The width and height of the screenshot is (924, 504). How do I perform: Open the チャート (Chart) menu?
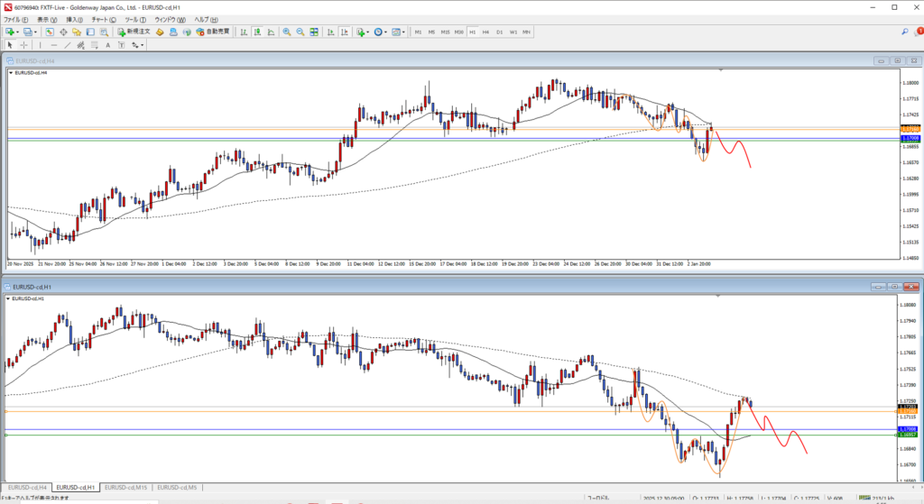(x=99, y=19)
